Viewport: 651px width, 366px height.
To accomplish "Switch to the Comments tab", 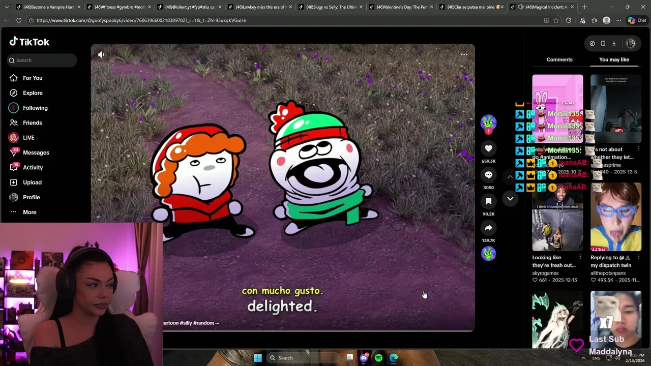I will (x=559, y=59).
